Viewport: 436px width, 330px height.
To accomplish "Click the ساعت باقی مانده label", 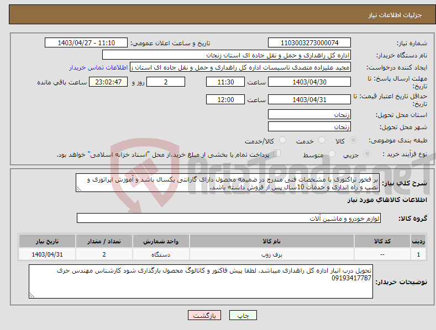I will (62, 82).
